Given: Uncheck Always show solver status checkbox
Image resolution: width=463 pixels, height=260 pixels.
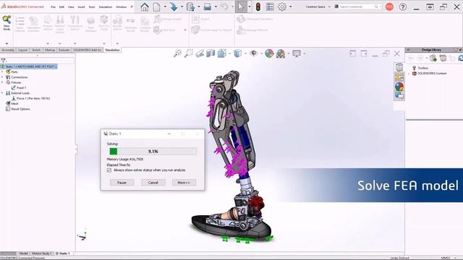Looking at the screenshot, I should coord(109,170).
